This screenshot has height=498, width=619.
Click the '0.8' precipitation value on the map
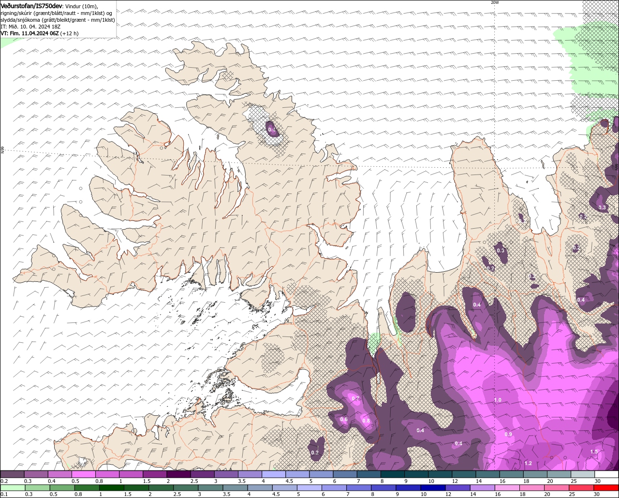366,421
